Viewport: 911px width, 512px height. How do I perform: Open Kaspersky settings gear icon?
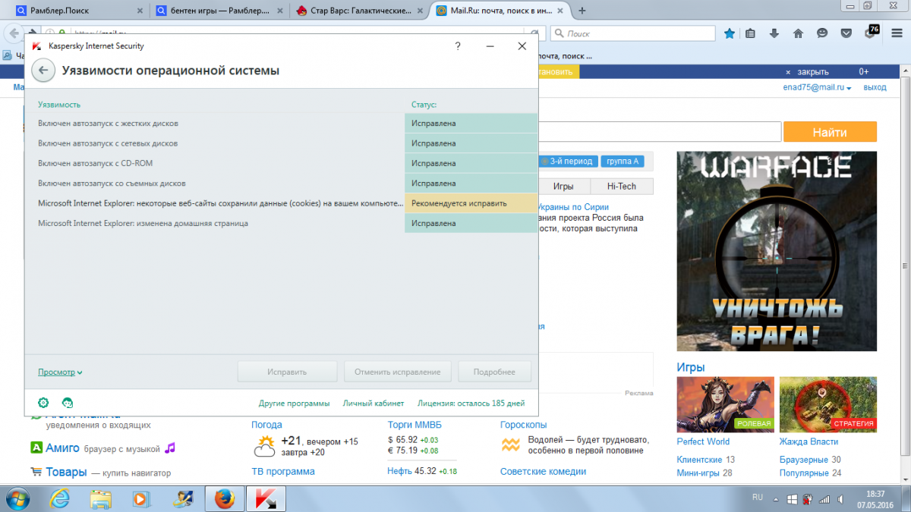pyautogui.click(x=43, y=403)
